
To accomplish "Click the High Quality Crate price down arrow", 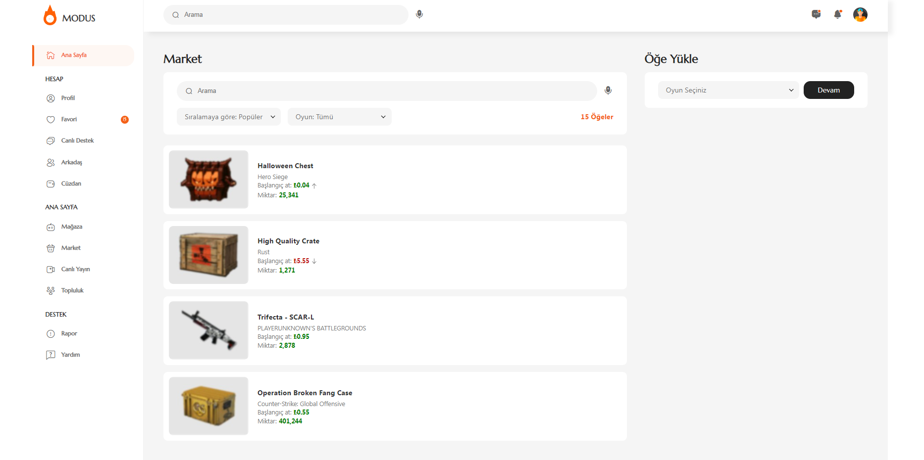I will [x=314, y=261].
